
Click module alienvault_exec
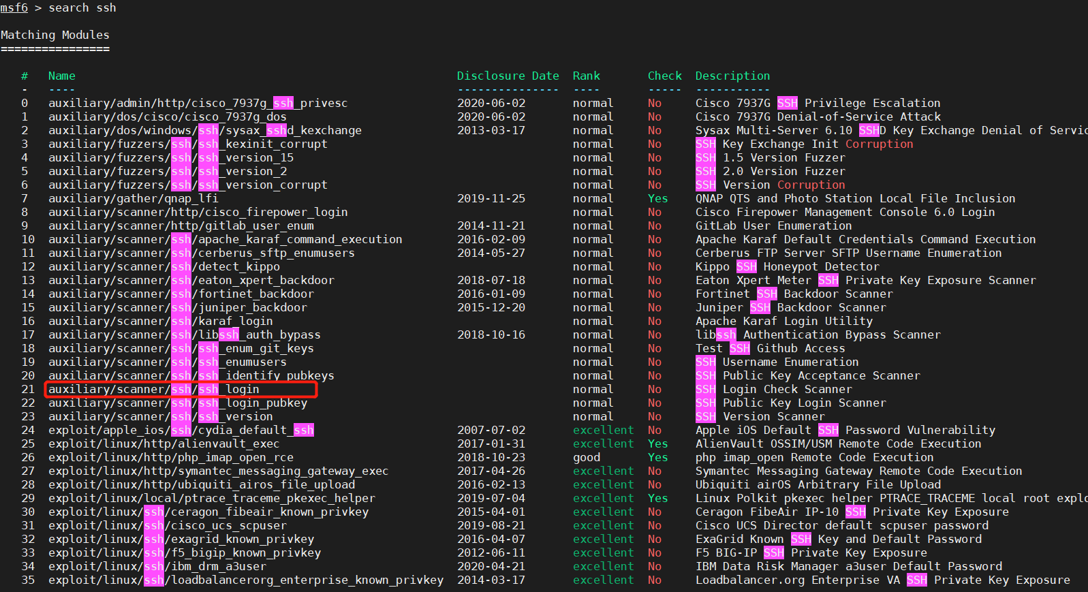(x=164, y=443)
